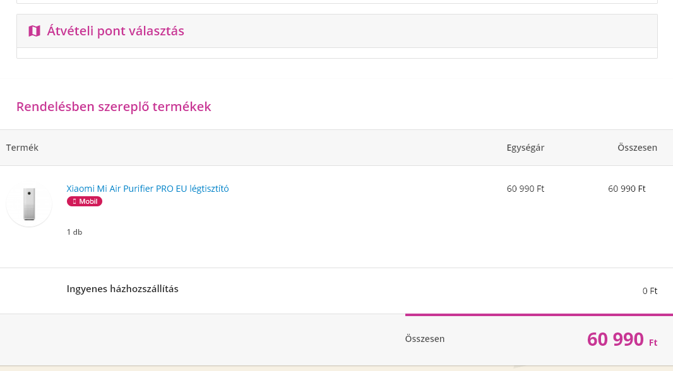The width and height of the screenshot is (673, 371).
Task: Select the 0 Ft shipping cost
Action: (650, 291)
